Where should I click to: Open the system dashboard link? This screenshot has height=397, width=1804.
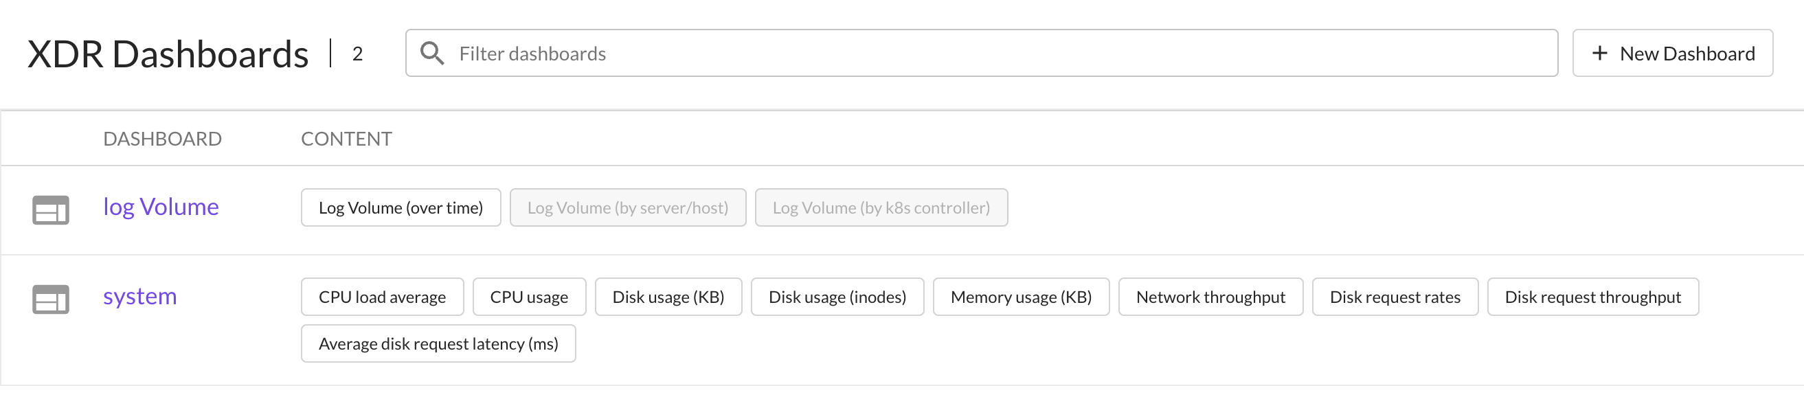point(139,296)
